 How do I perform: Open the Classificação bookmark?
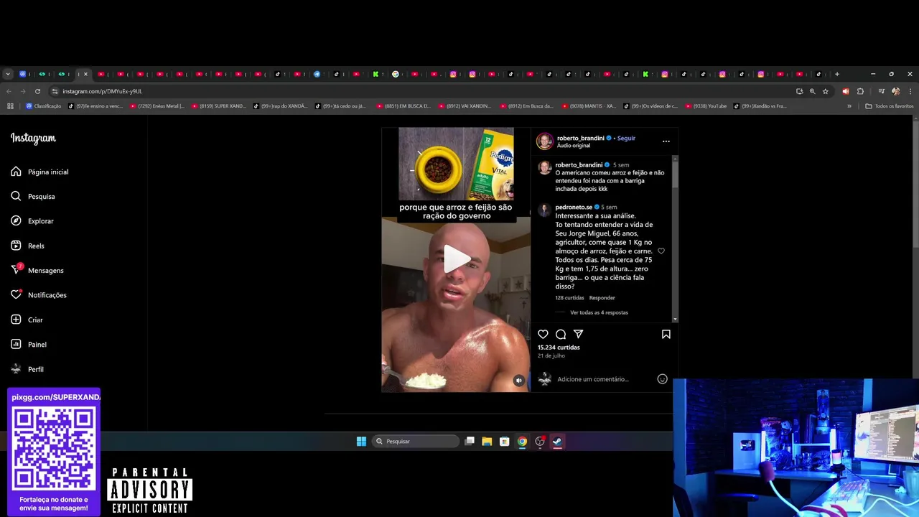(43, 106)
